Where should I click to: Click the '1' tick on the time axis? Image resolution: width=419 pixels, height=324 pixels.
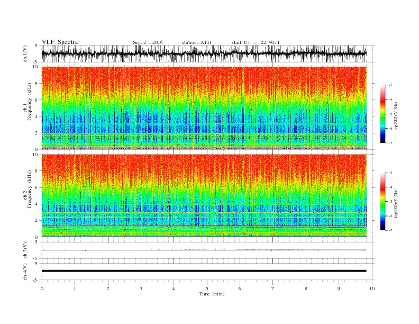tap(75, 289)
